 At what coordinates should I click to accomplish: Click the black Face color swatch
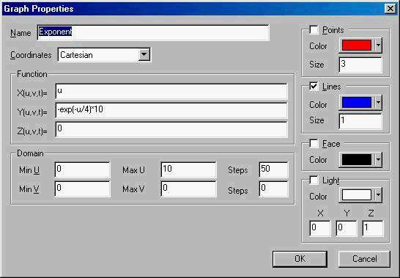[x=356, y=160]
